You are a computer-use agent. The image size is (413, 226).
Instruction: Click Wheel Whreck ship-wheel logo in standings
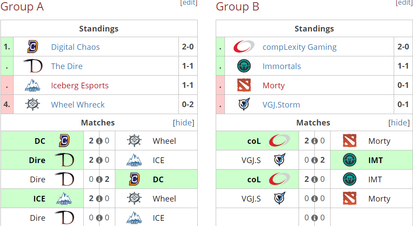(x=32, y=104)
